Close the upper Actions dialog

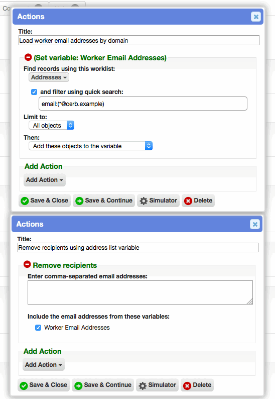click(x=256, y=17)
